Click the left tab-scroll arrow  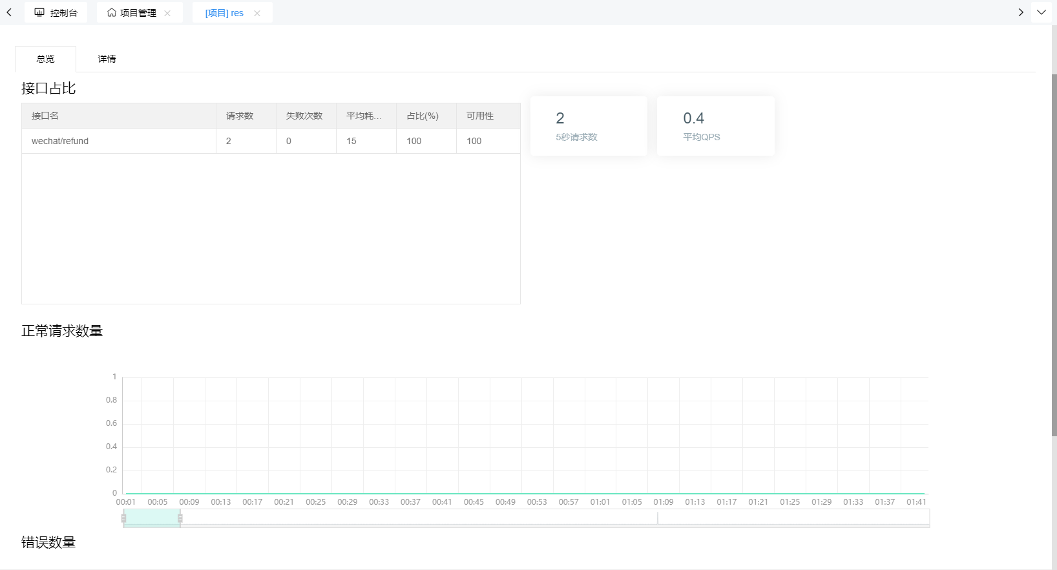click(9, 12)
